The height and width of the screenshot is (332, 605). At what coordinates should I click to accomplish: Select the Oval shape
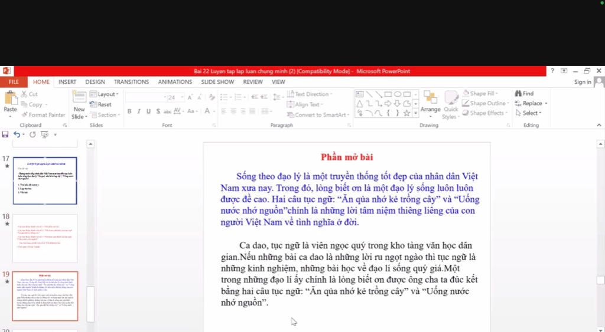click(x=398, y=94)
